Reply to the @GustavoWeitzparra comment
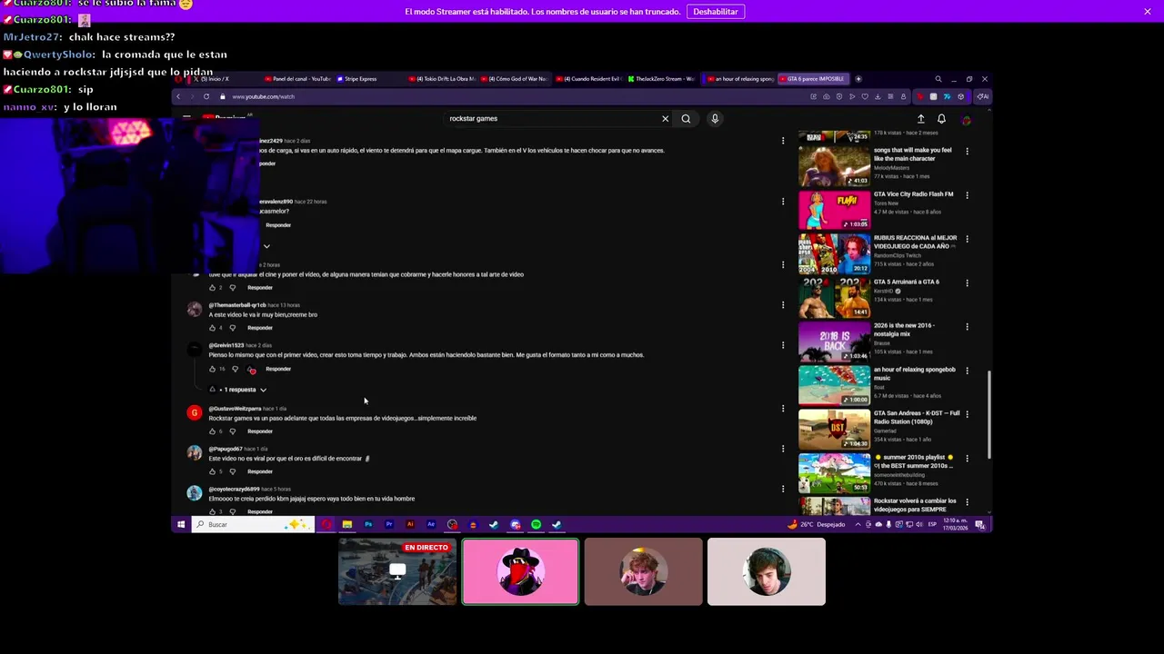 [x=260, y=431]
